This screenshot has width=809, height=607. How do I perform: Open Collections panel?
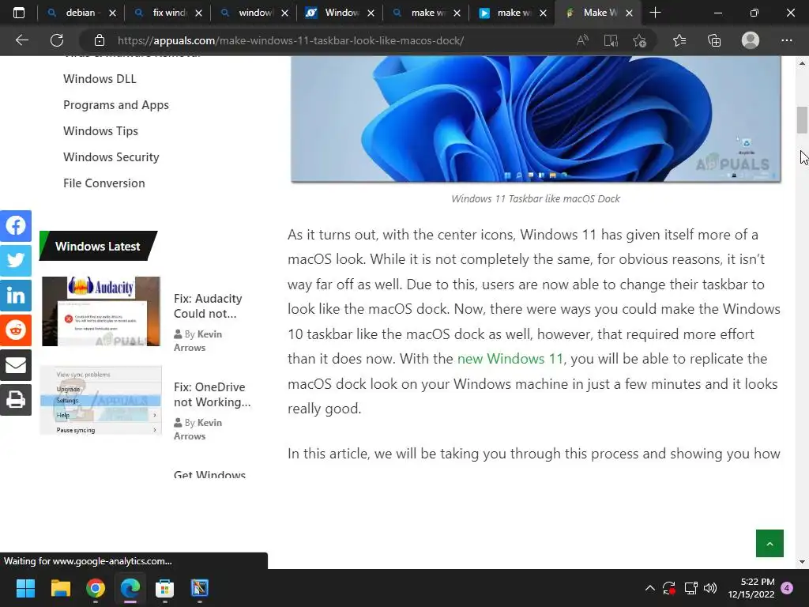pyautogui.click(x=714, y=40)
